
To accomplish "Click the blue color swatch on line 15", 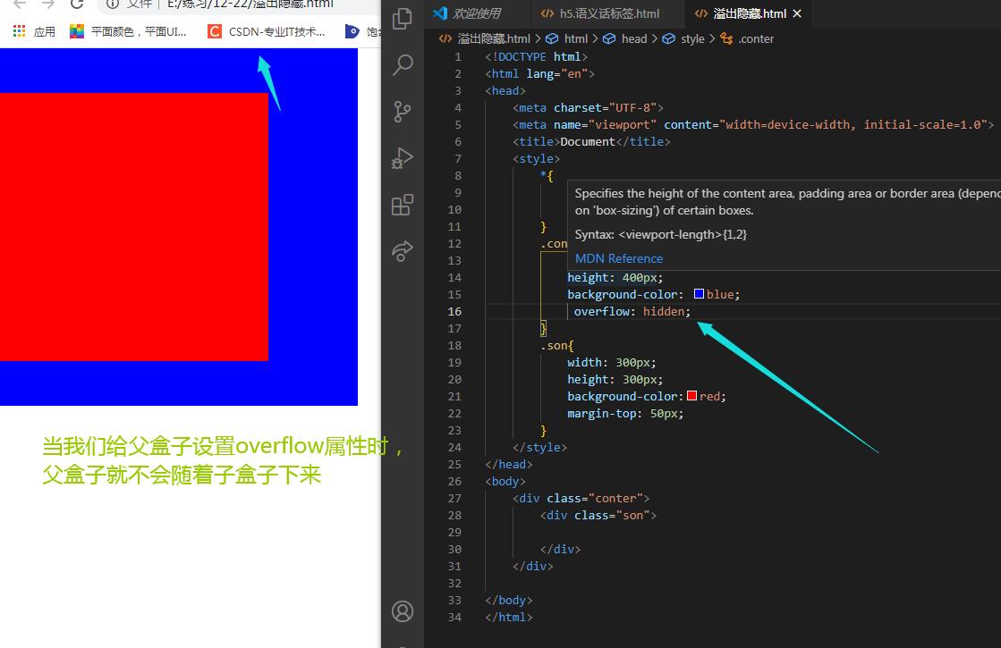I will (699, 294).
